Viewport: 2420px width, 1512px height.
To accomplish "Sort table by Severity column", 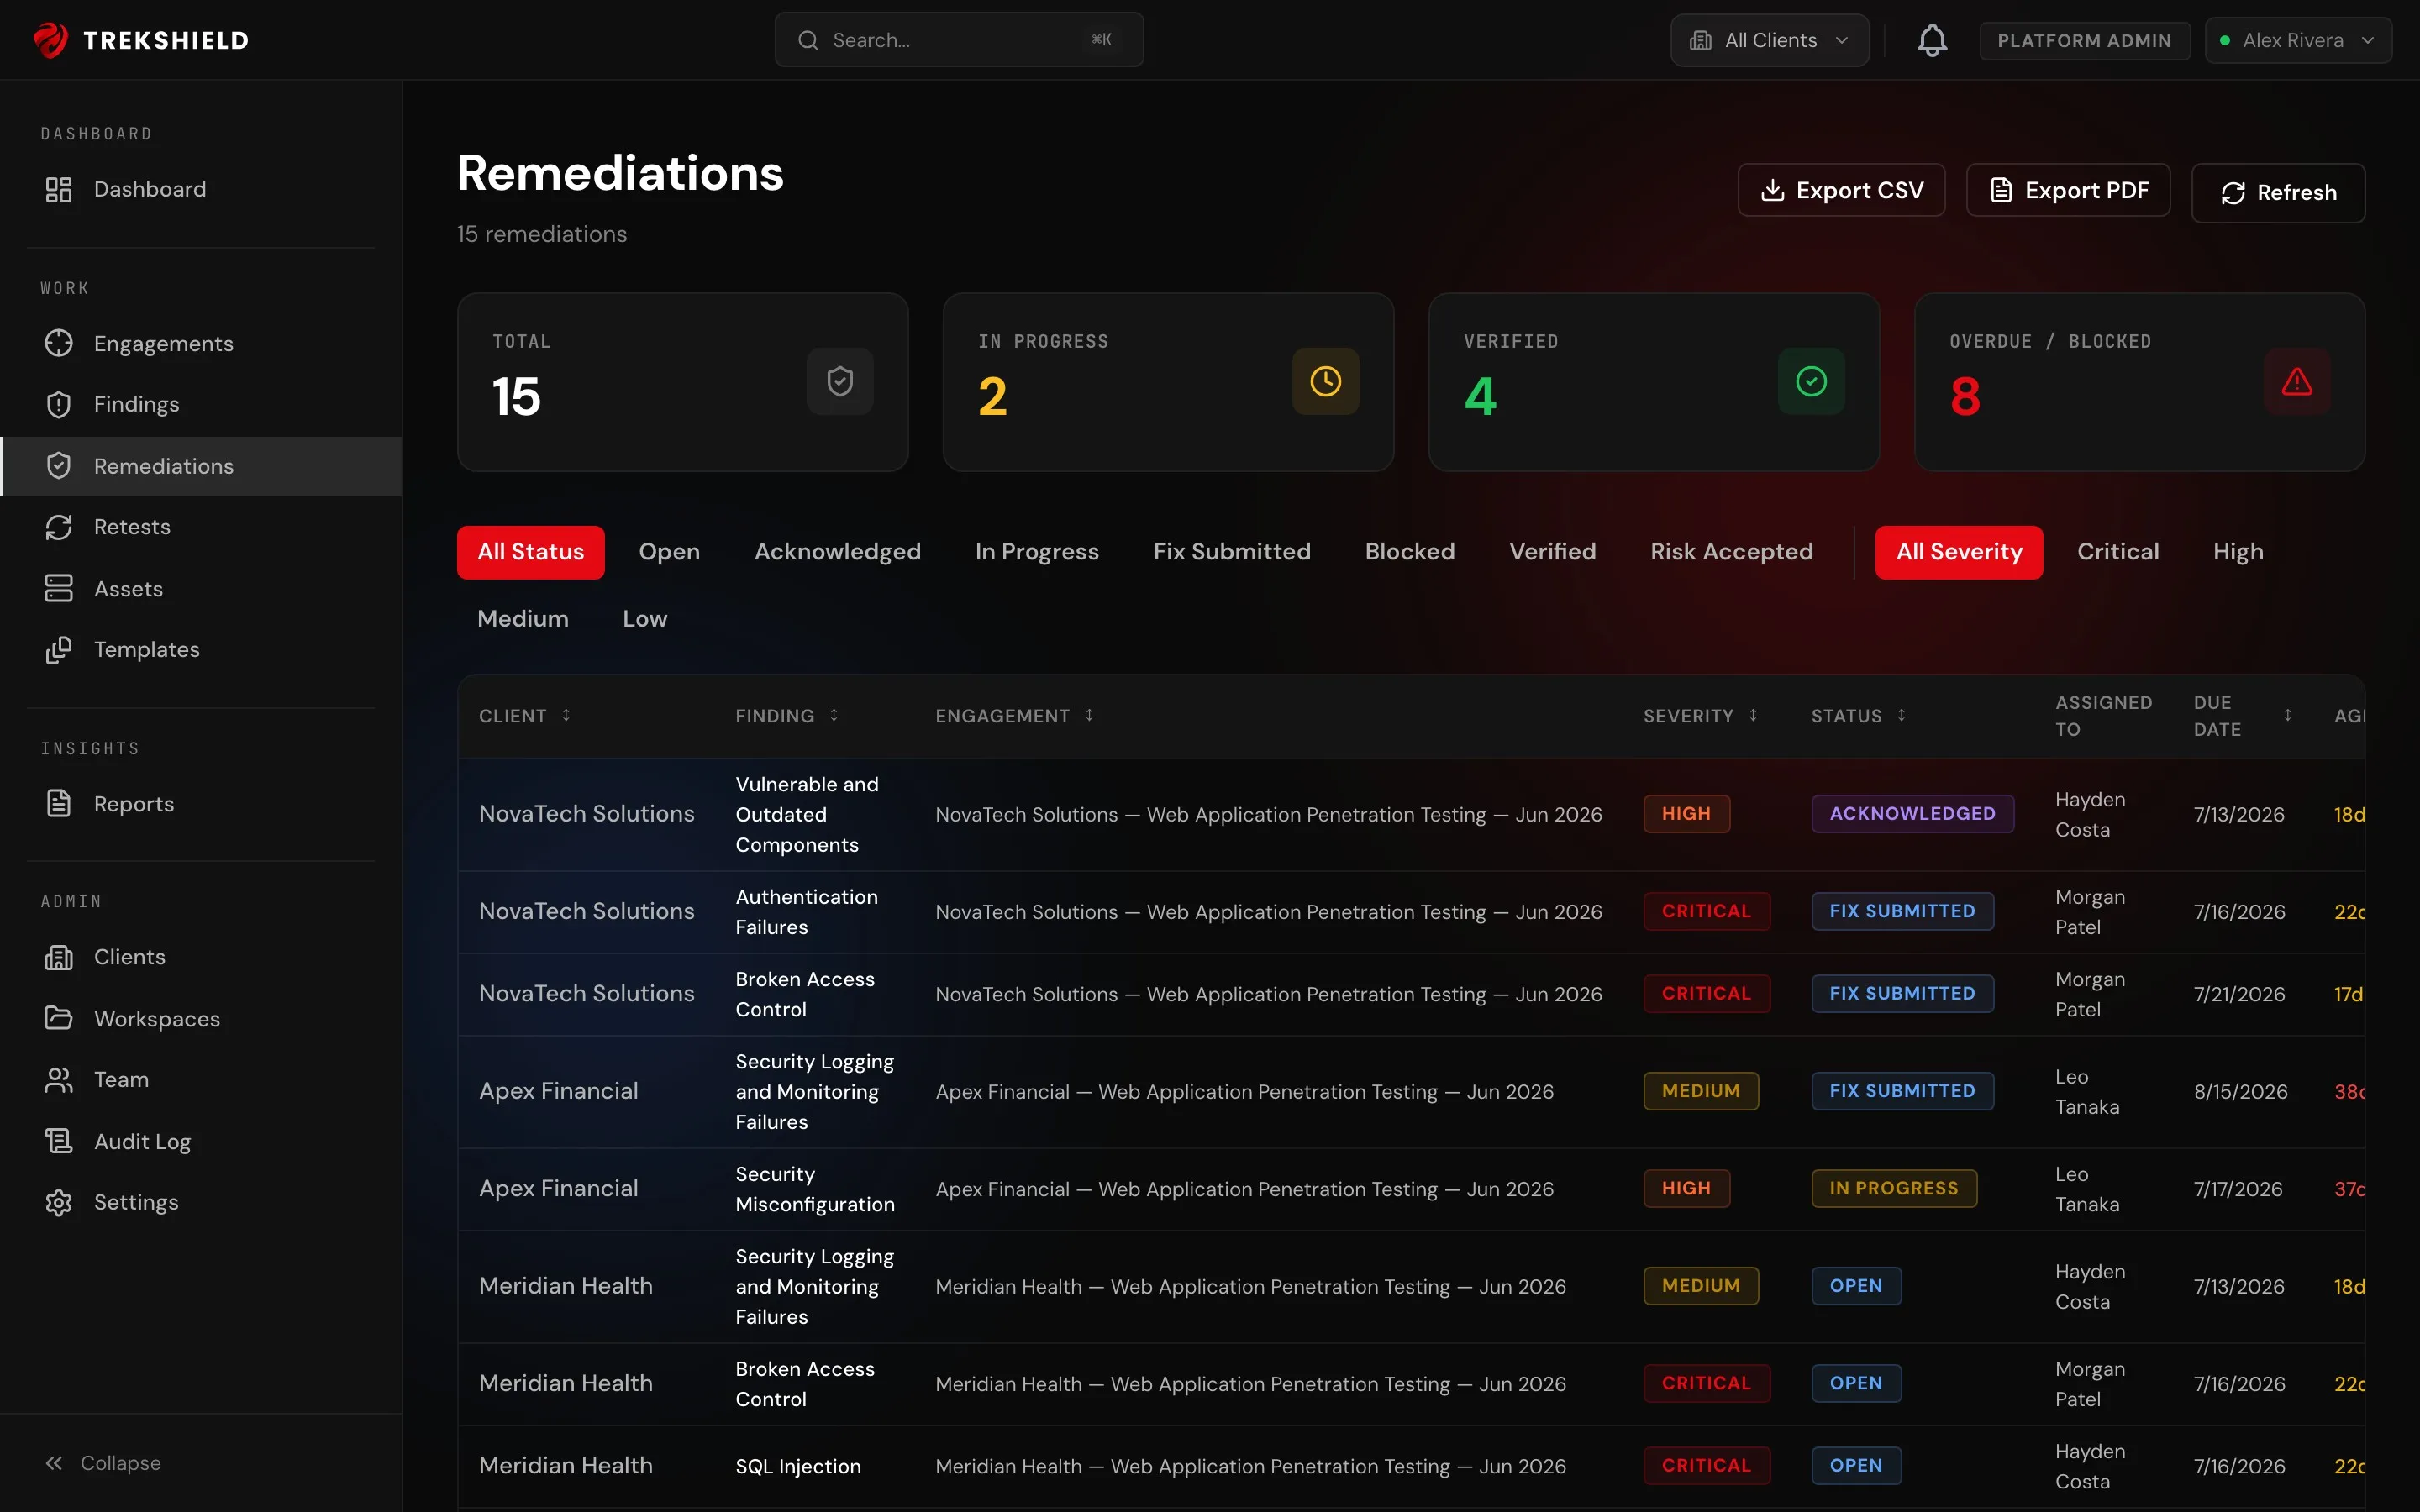I will tap(1701, 716).
